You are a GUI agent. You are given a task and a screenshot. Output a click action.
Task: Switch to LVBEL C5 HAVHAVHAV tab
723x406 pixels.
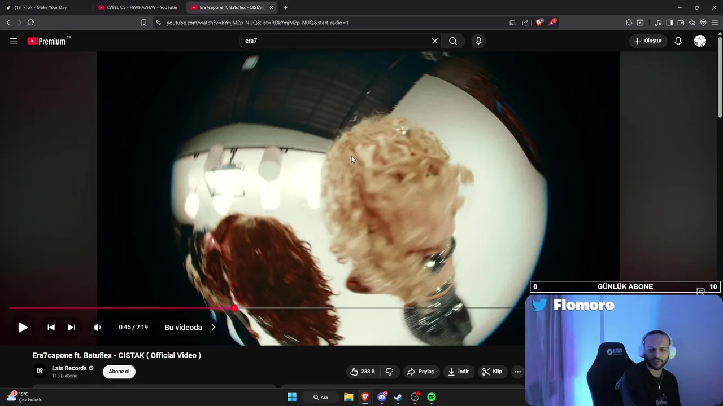tap(138, 7)
